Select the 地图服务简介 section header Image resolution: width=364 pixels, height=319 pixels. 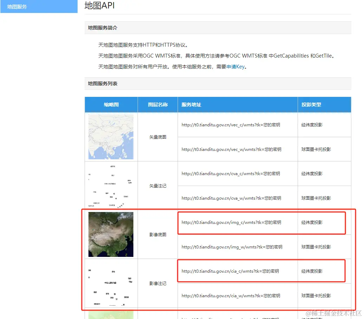218,28
